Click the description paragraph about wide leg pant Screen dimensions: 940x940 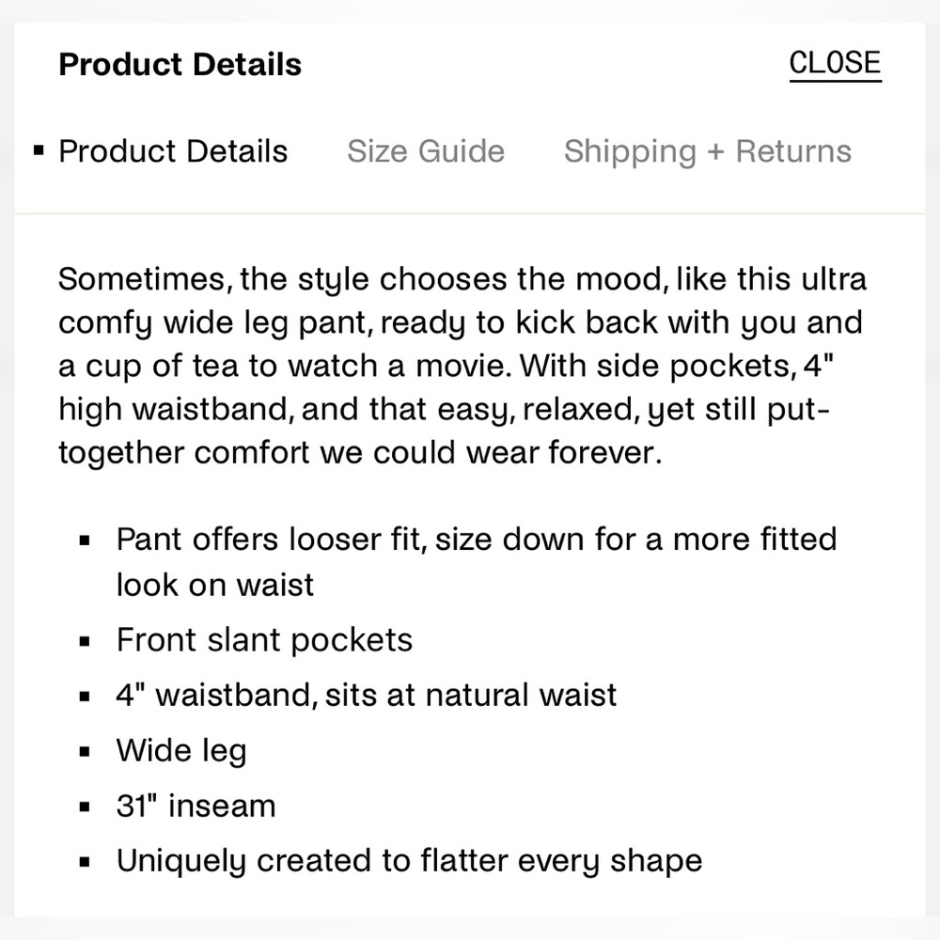(x=462, y=366)
